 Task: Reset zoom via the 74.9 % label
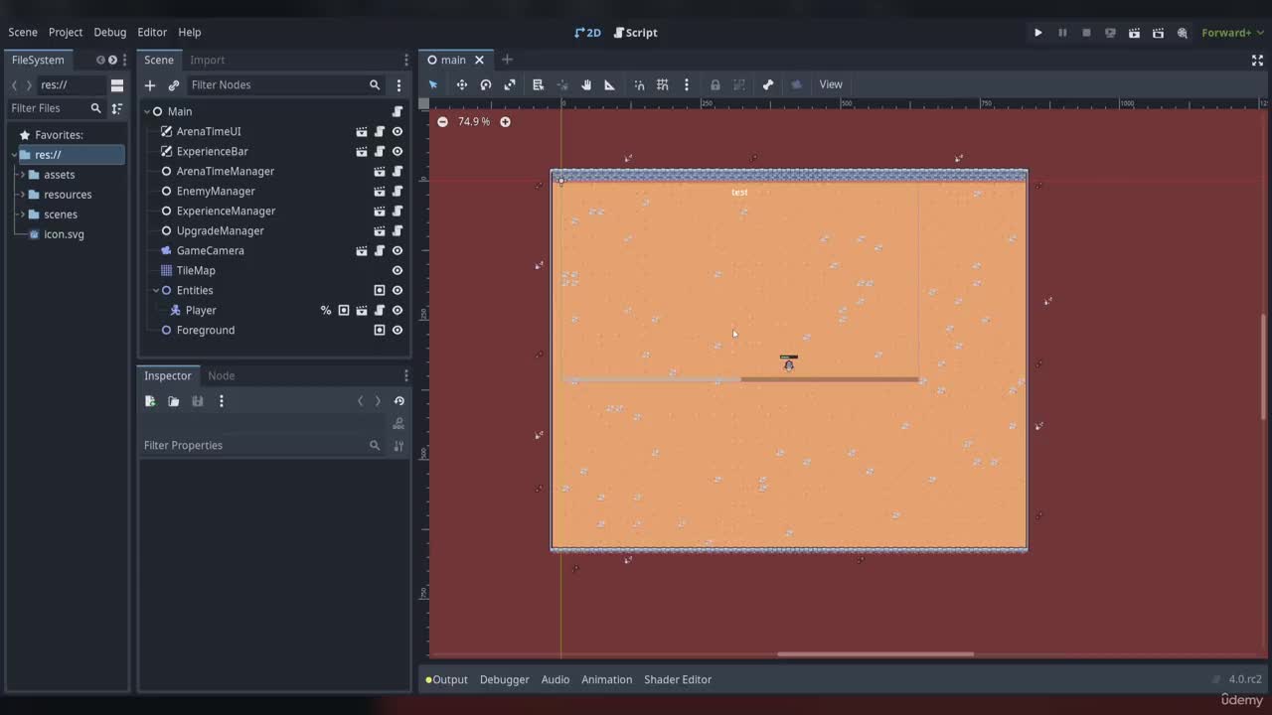pyautogui.click(x=474, y=121)
